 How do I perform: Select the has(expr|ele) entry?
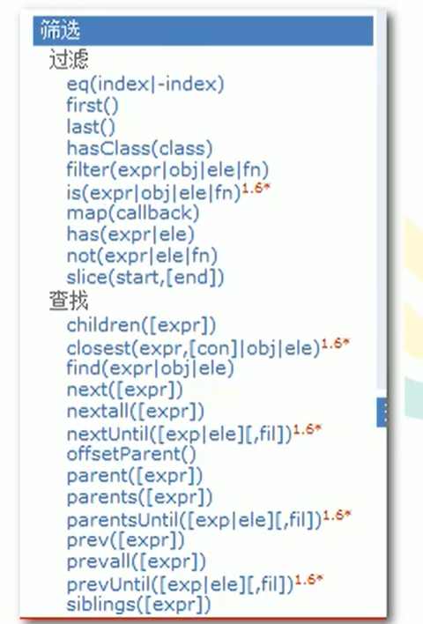pyautogui.click(x=130, y=234)
